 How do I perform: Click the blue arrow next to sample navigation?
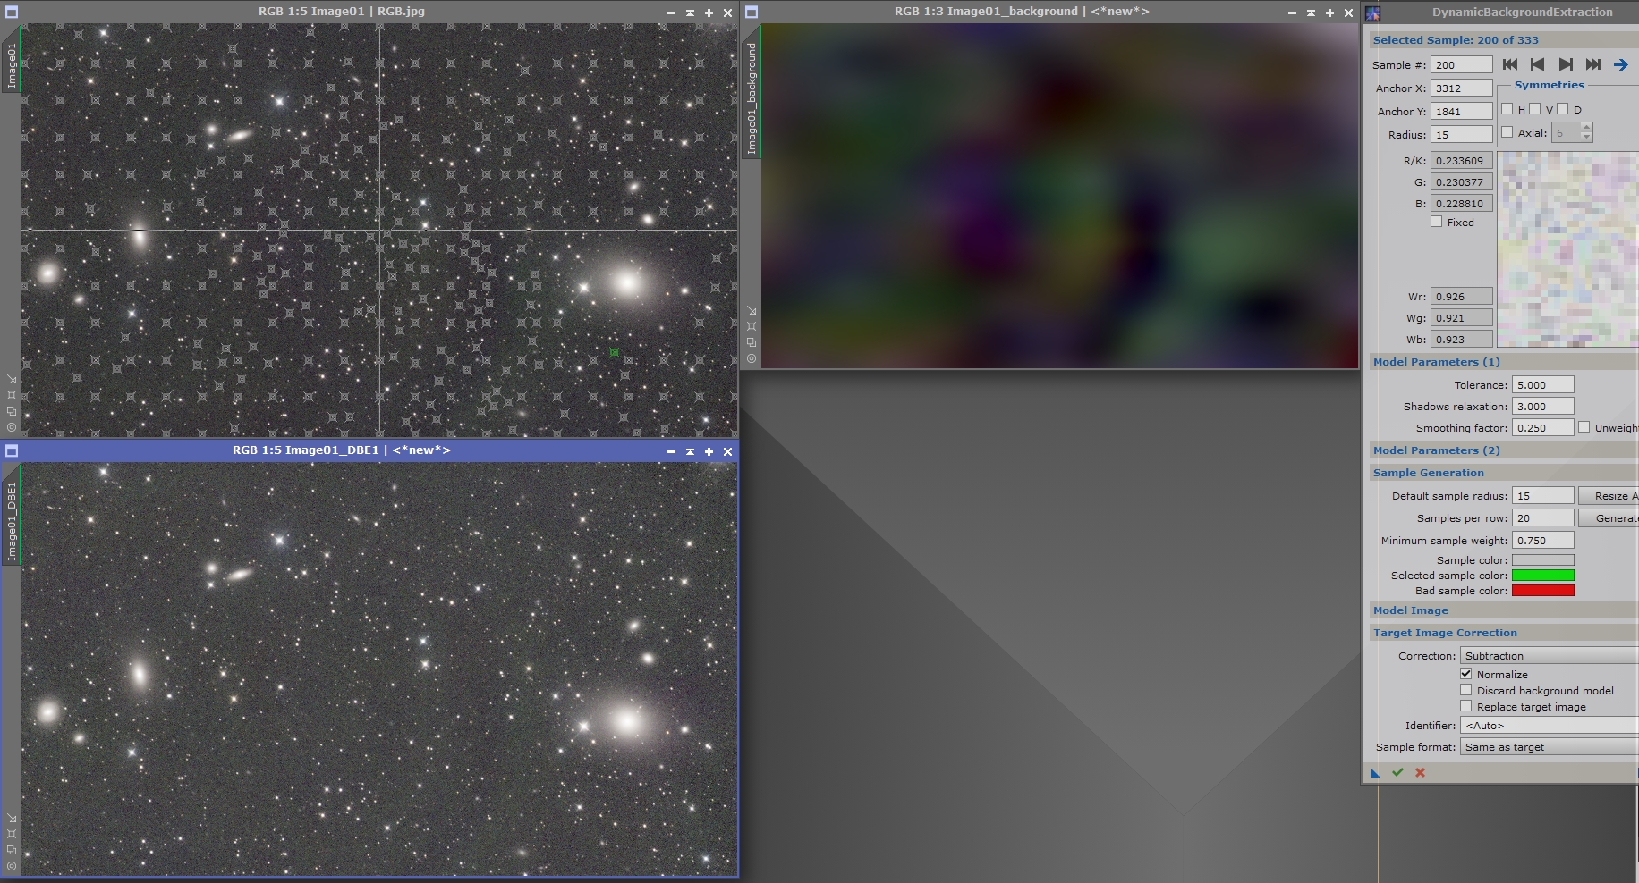tap(1620, 64)
